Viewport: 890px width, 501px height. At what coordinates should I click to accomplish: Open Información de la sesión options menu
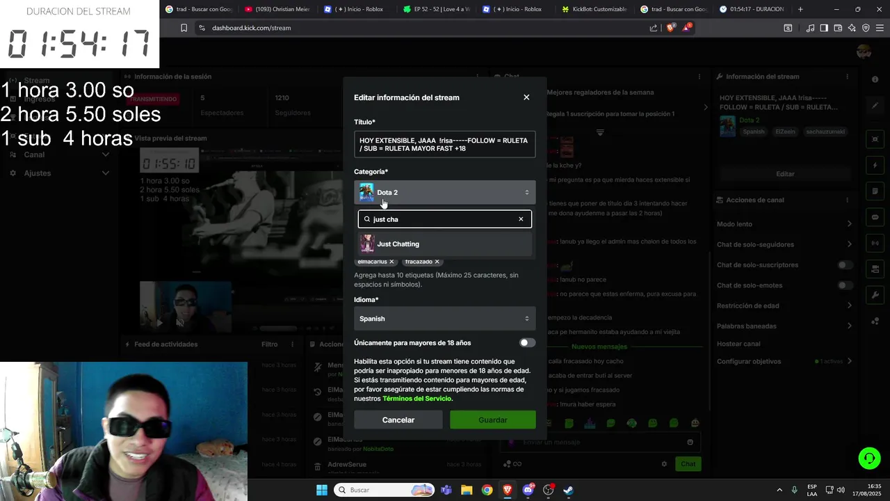(x=477, y=77)
